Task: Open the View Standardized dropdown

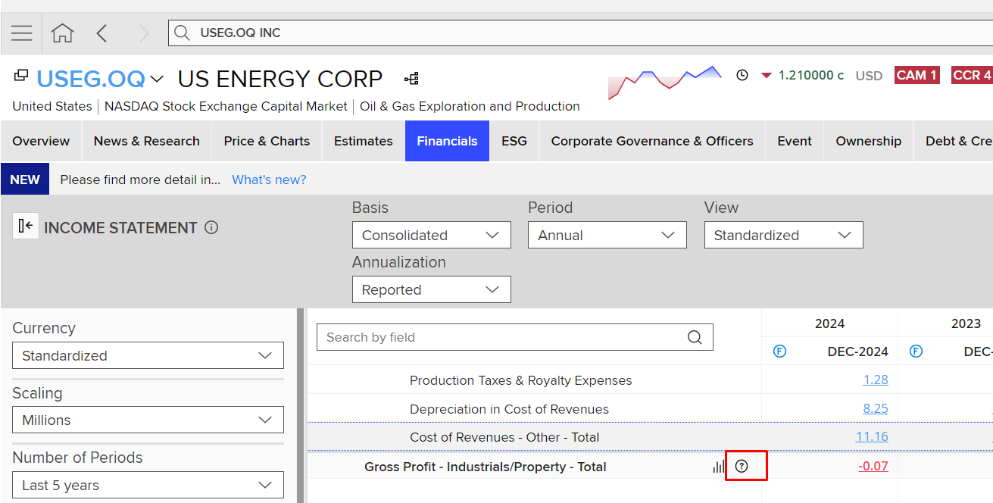Action: pos(783,235)
